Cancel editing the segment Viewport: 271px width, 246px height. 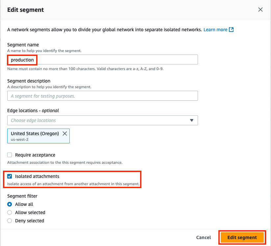click(x=204, y=237)
